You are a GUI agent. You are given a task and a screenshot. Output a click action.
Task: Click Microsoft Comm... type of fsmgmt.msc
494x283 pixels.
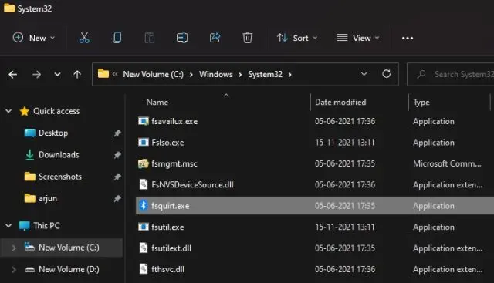[447, 163]
